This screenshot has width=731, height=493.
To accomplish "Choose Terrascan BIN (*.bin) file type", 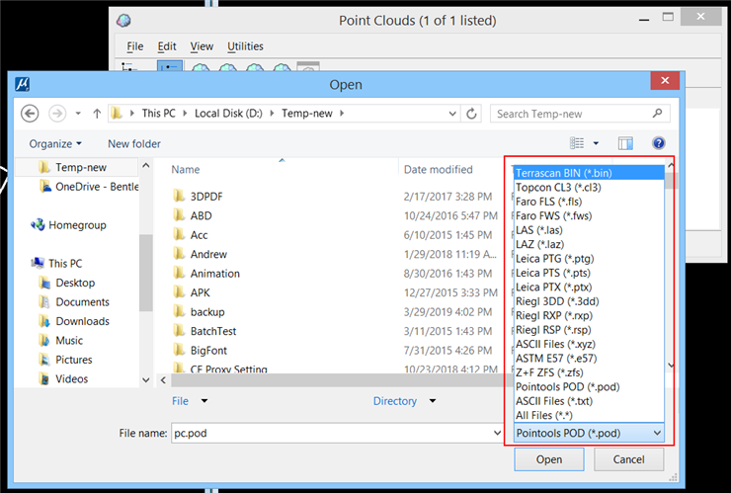I will pyautogui.click(x=590, y=173).
